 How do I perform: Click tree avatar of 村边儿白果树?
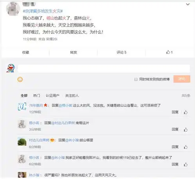tap(22, 141)
